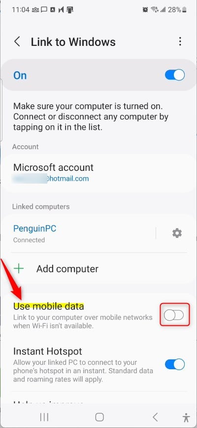Tap the Use mobile data label
197x428 pixels.
coord(48,306)
